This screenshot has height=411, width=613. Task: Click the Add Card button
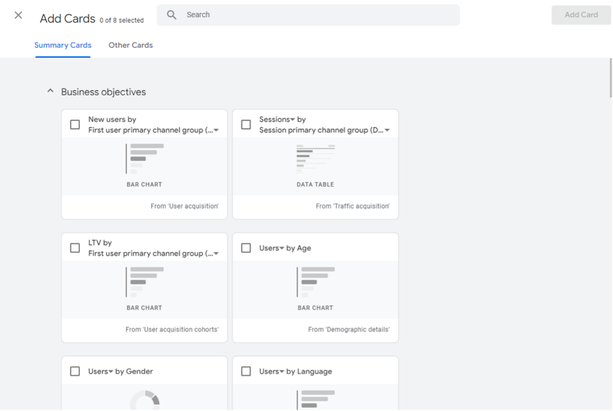pos(581,15)
